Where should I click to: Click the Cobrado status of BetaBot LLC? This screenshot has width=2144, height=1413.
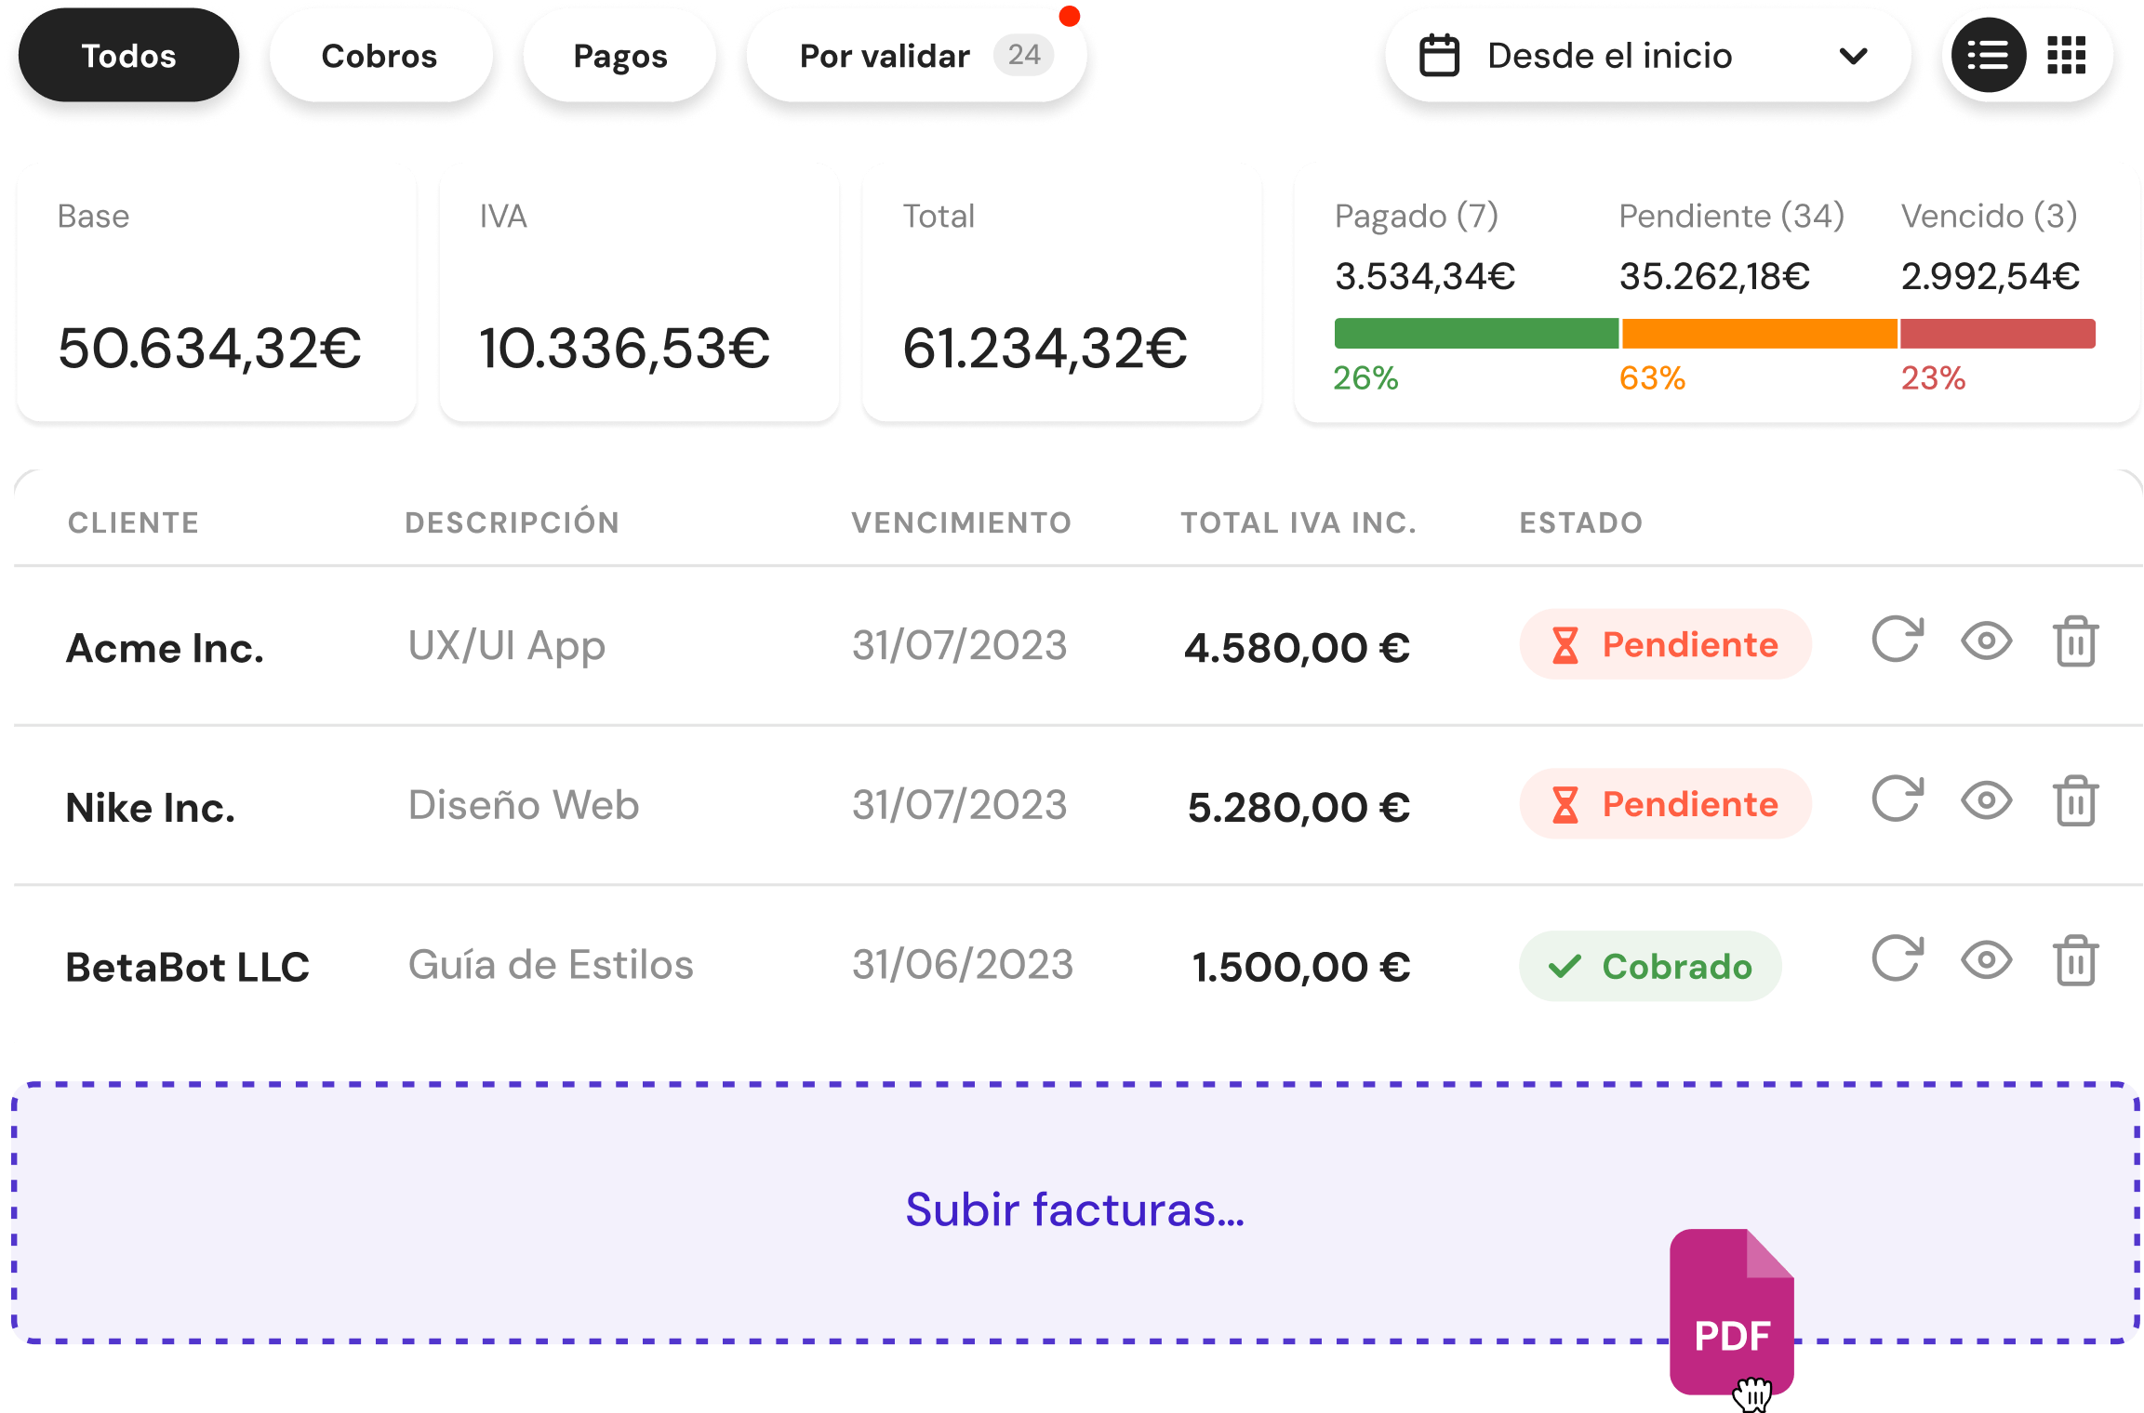1650,967
